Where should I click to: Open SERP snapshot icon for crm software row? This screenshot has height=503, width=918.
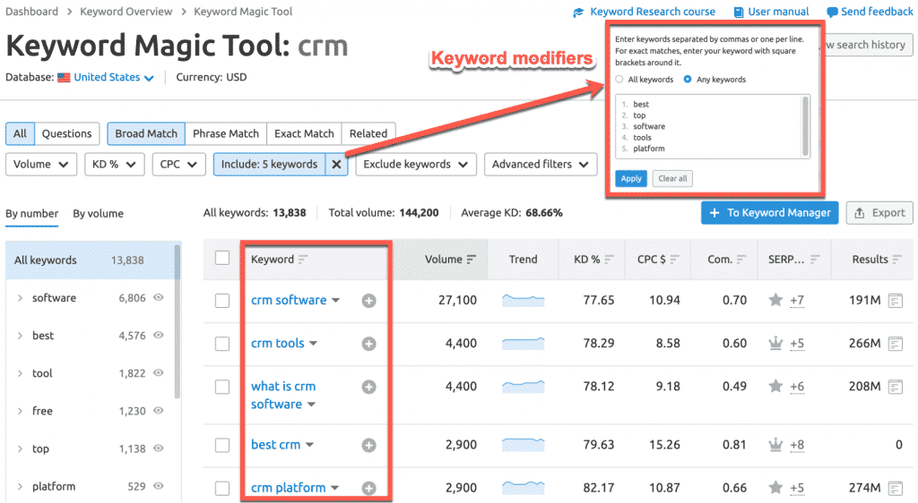895,301
